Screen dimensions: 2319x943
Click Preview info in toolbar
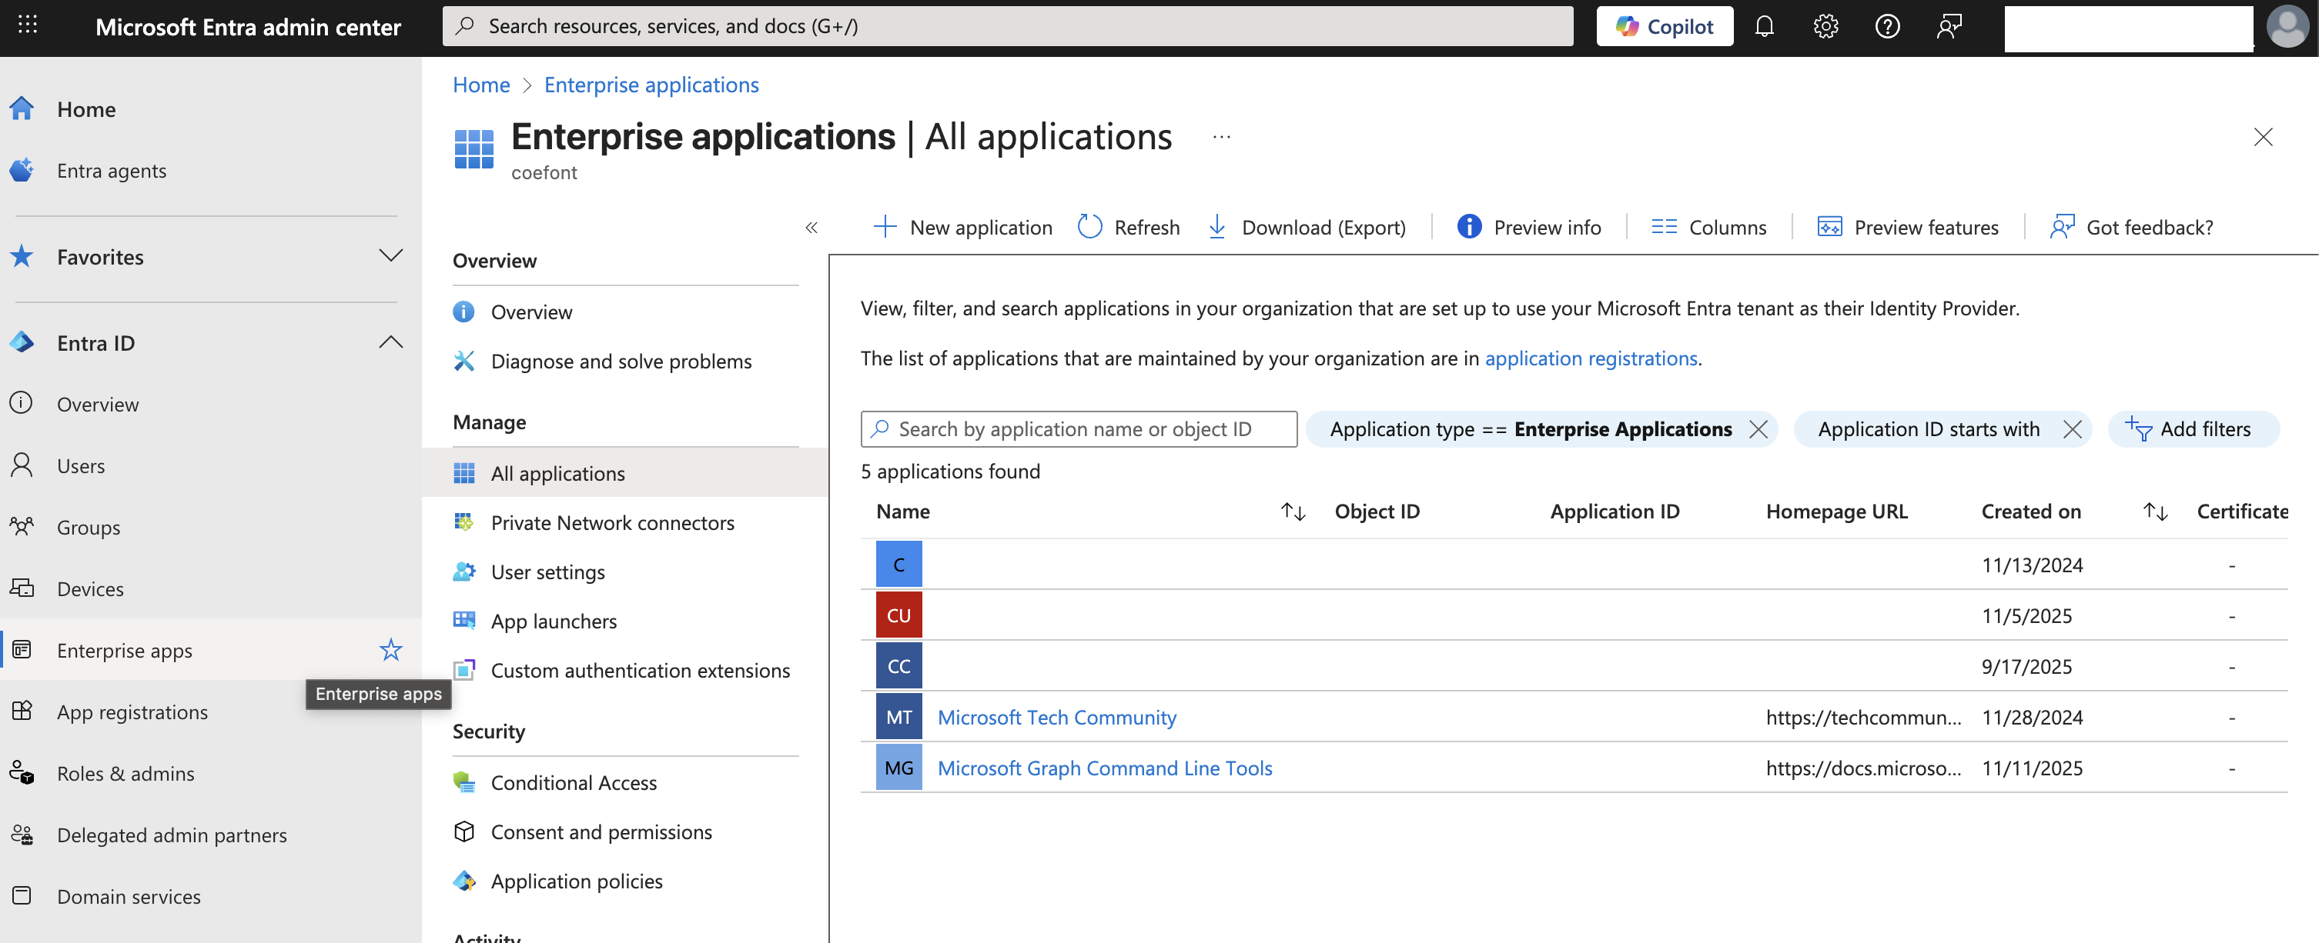pyautogui.click(x=1528, y=228)
